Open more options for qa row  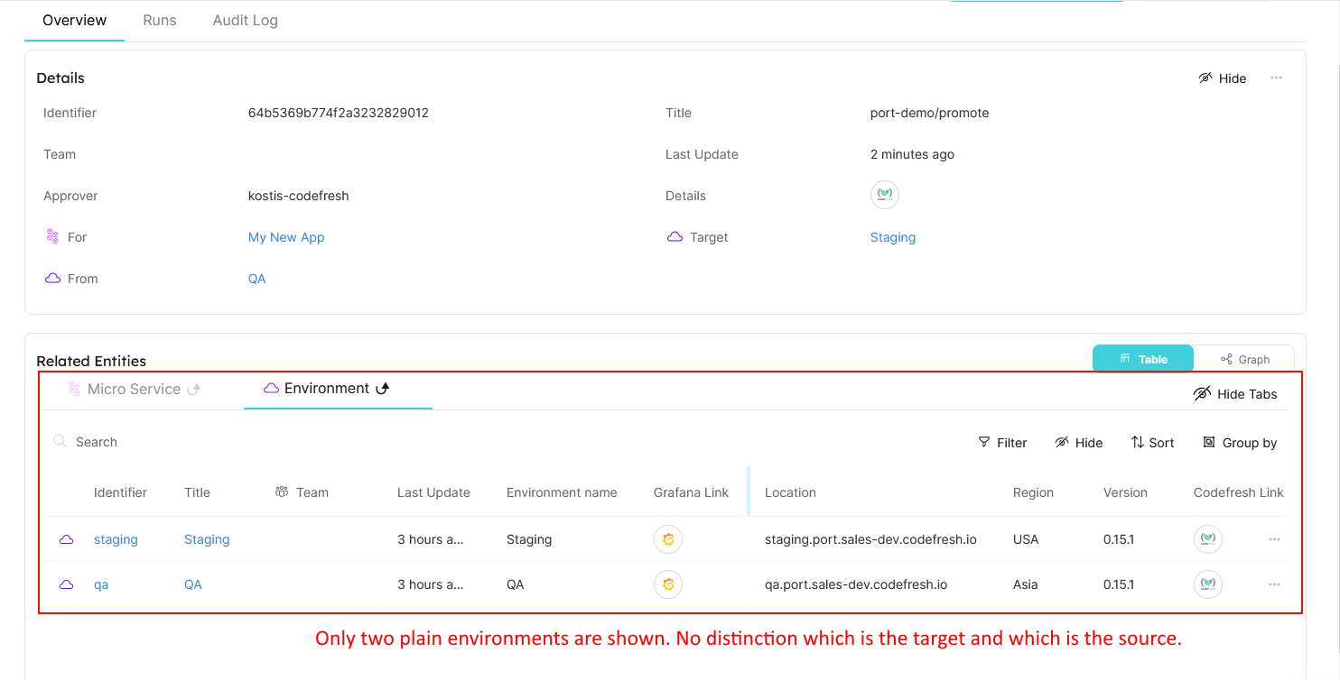click(x=1274, y=584)
